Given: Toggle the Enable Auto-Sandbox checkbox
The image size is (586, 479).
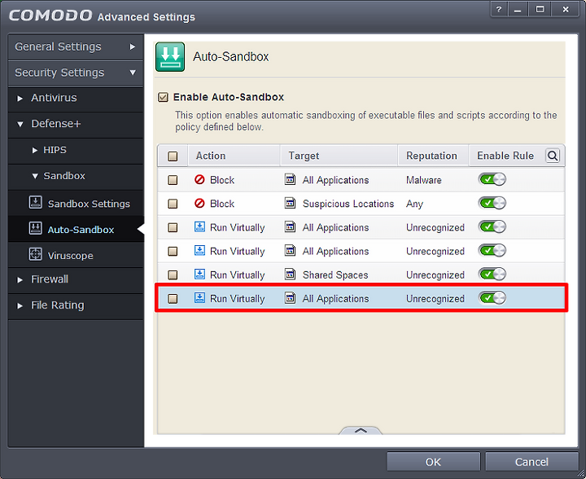Looking at the screenshot, I should pyautogui.click(x=163, y=97).
